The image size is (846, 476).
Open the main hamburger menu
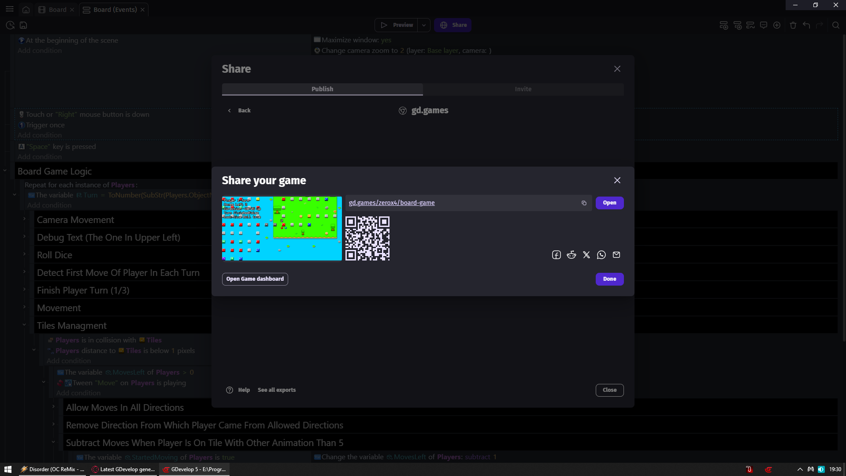click(x=10, y=9)
